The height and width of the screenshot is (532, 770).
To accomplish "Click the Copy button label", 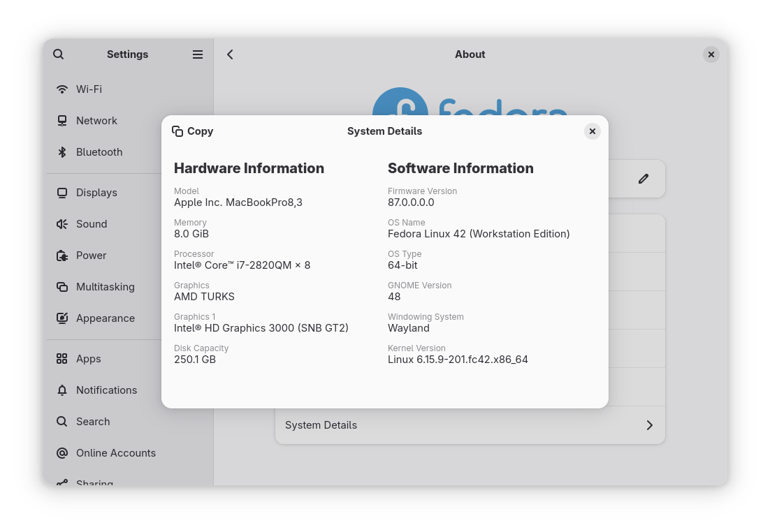I will [x=200, y=131].
